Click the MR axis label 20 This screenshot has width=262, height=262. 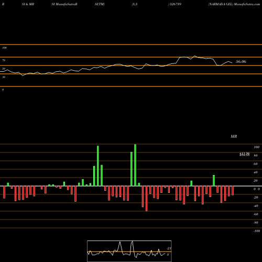point(256,181)
